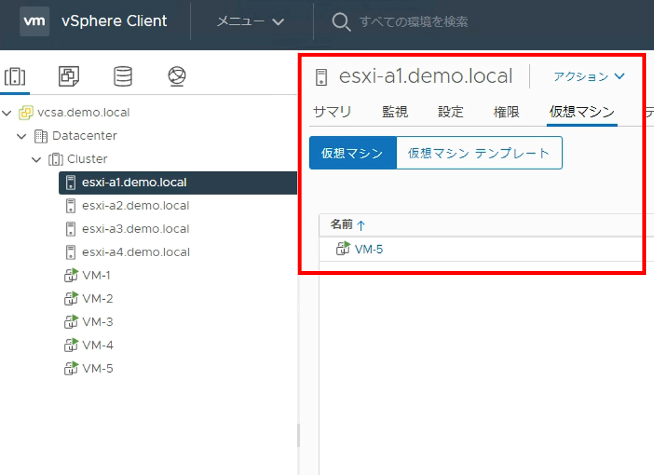
Task: Open the メニュー dropdown
Action: coord(250,21)
